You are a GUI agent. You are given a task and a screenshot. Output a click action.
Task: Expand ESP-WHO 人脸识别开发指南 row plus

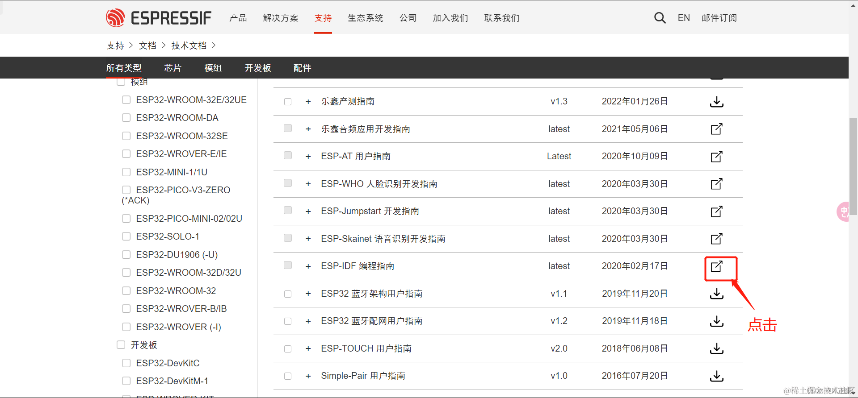[308, 184]
